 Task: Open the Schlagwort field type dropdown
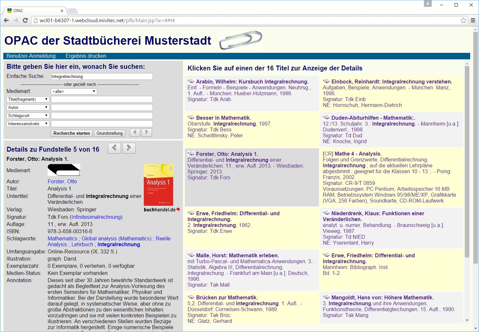tap(28, 115)
